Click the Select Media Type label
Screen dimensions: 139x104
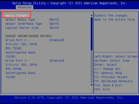[x=20, y=20]
